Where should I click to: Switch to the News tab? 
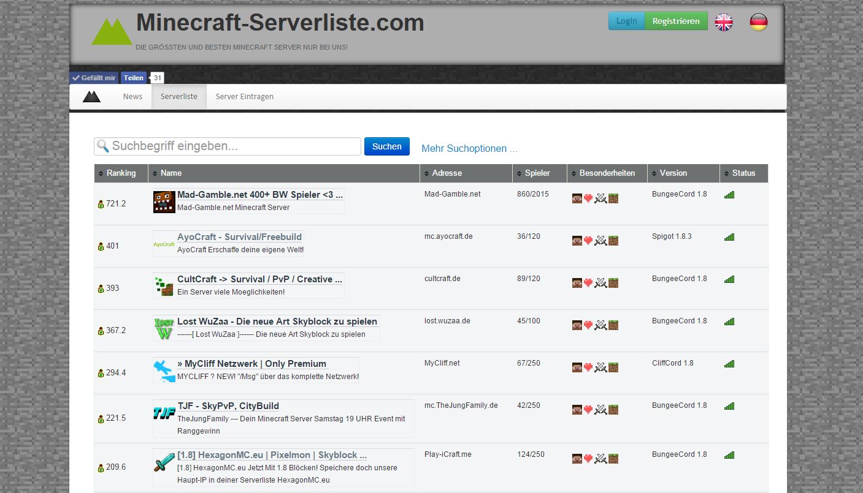click(132, 96)
